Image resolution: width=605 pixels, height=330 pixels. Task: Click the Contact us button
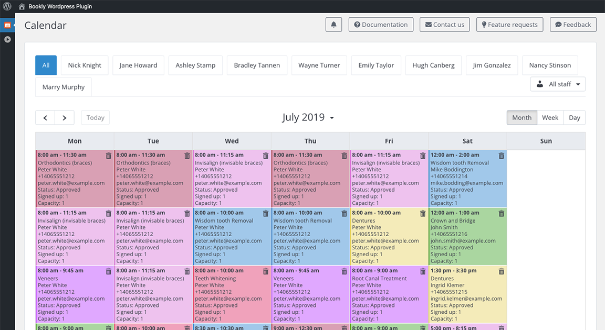click(x=444, y=25)
